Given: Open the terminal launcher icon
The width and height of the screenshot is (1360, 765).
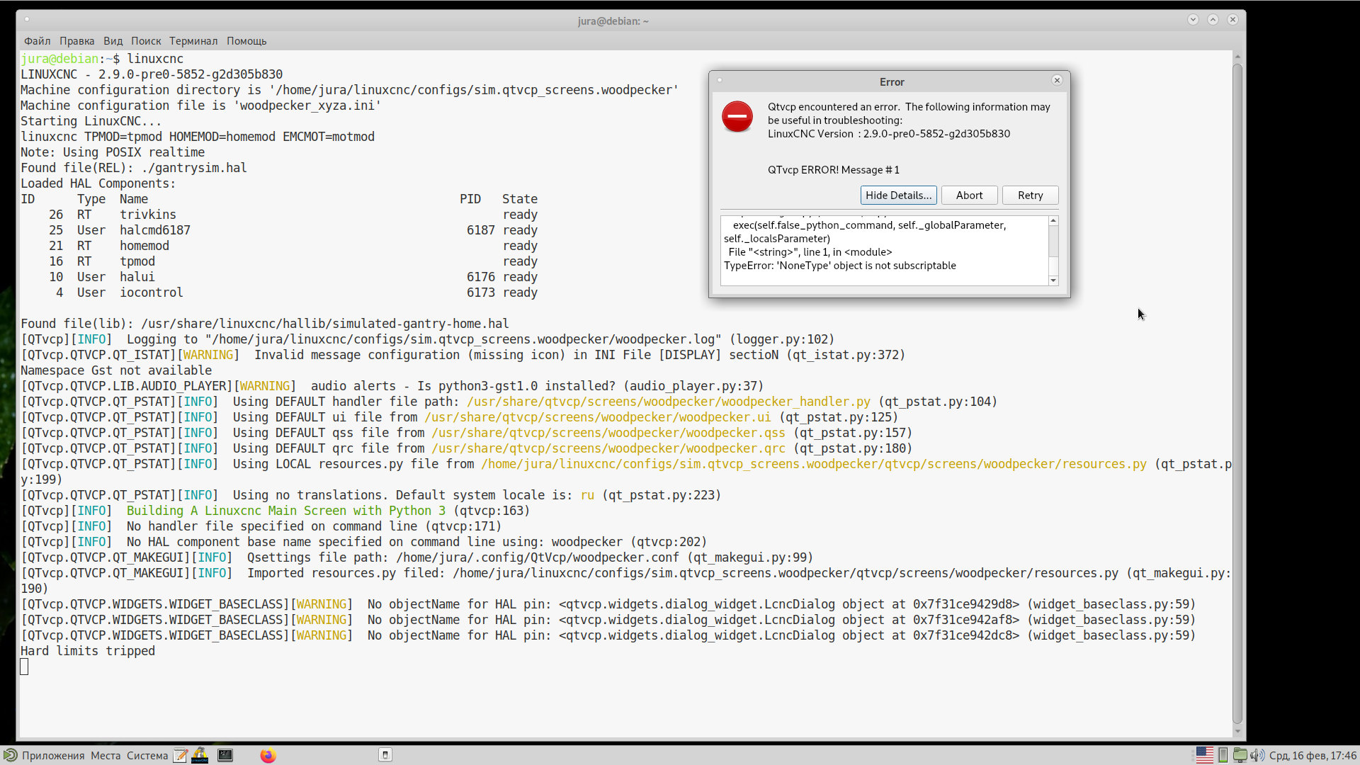Looking at the screenshot, I should pos(225,756).
